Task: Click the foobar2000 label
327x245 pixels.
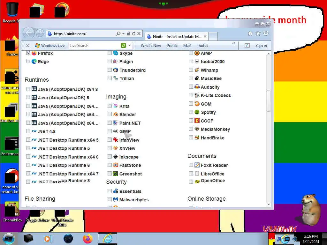Action: pos(212,62)
